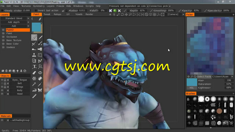Toggle visibility of Head object
Screen dimensions: 235x132
click(2, 94)
